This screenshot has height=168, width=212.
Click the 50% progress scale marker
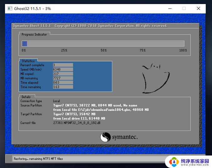coord(103,50)
